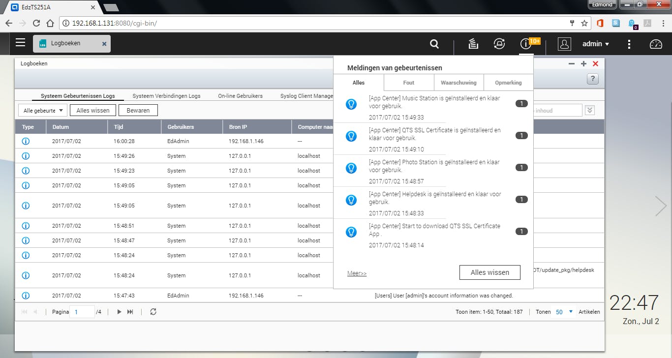The height and width of the screenshot is (358, 672).
Task: Go to next desktop page arrow
Action: (661, 206)
